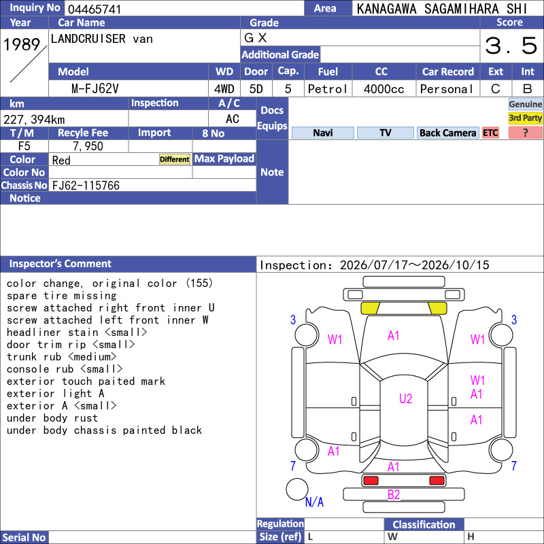Click the comment 'trunk rub <medium>'
Viewport: 544px width, 544px height.
[x=61, y=356]
